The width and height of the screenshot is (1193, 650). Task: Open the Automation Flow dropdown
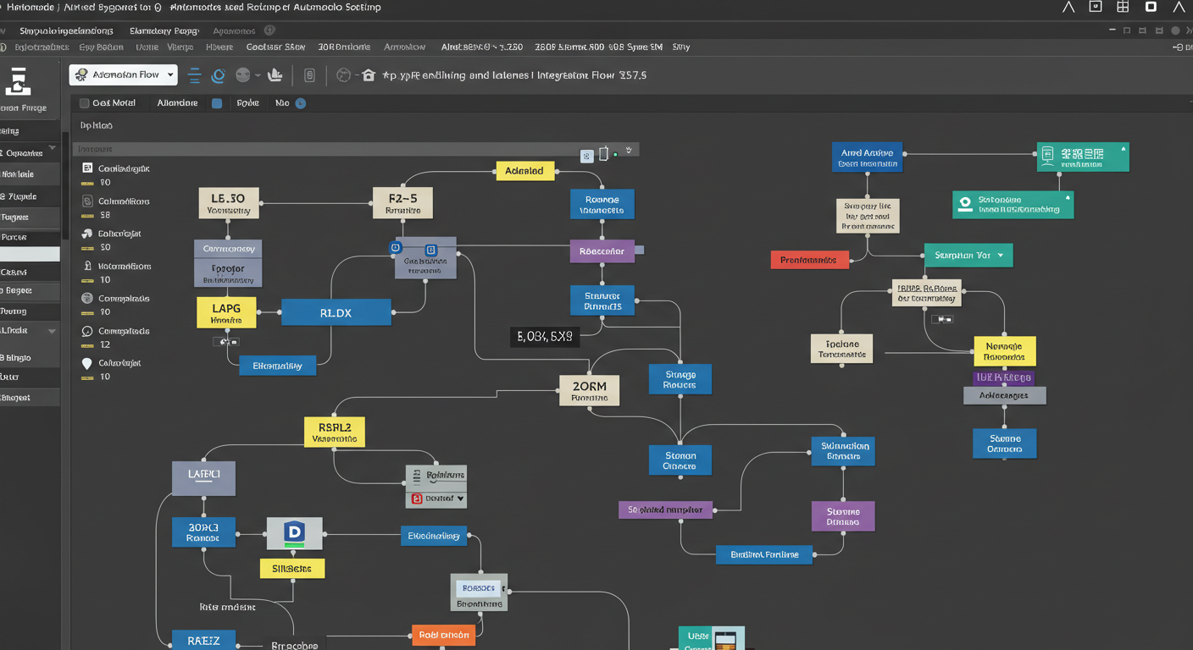(124, 74)
